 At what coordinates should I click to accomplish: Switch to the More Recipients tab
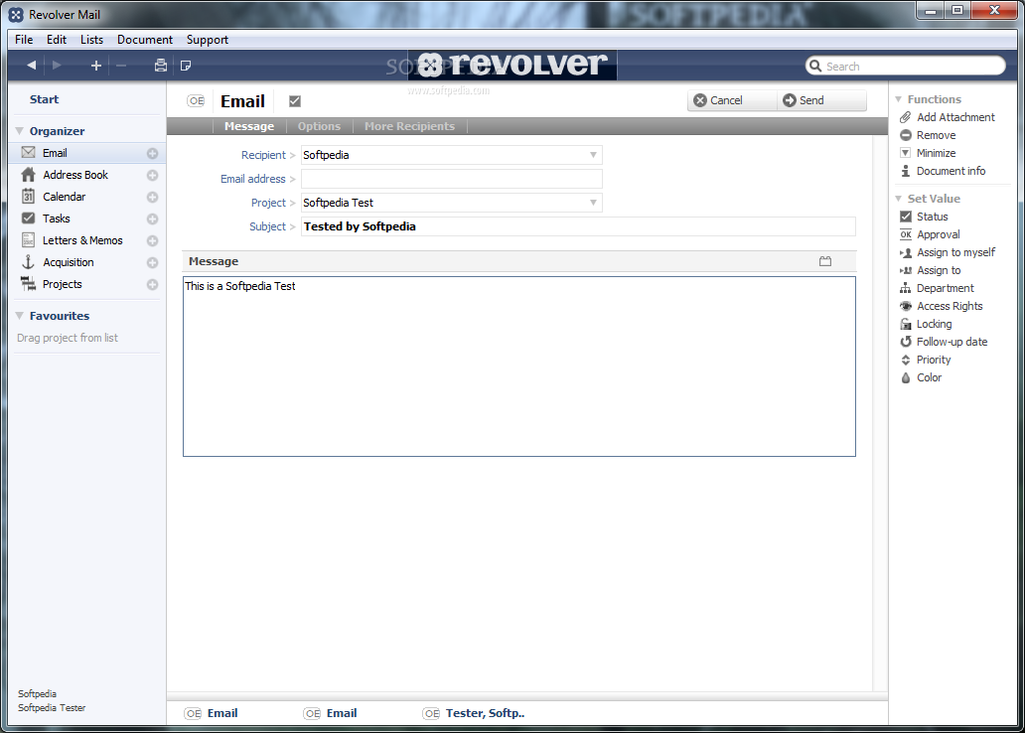pyautogui.click(x=409, y=126)
